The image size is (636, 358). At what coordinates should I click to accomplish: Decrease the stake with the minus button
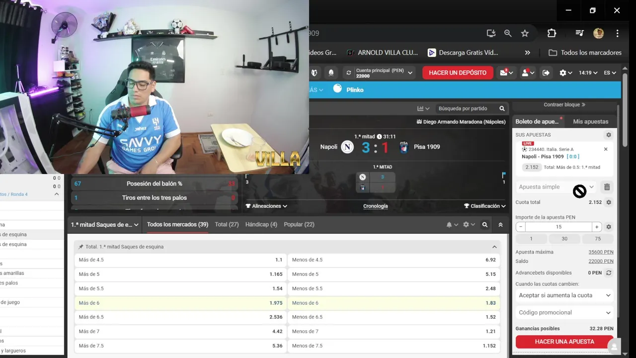pyautogui.click(x=520, y=227)
